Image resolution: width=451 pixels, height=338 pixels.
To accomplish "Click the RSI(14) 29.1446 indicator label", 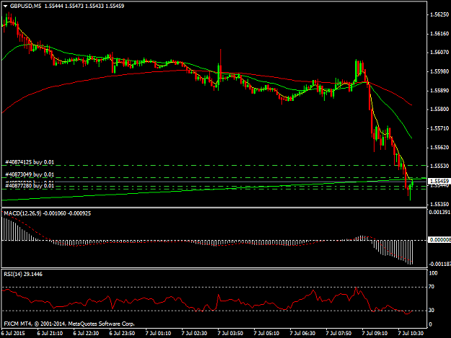I will coord(23,275).
